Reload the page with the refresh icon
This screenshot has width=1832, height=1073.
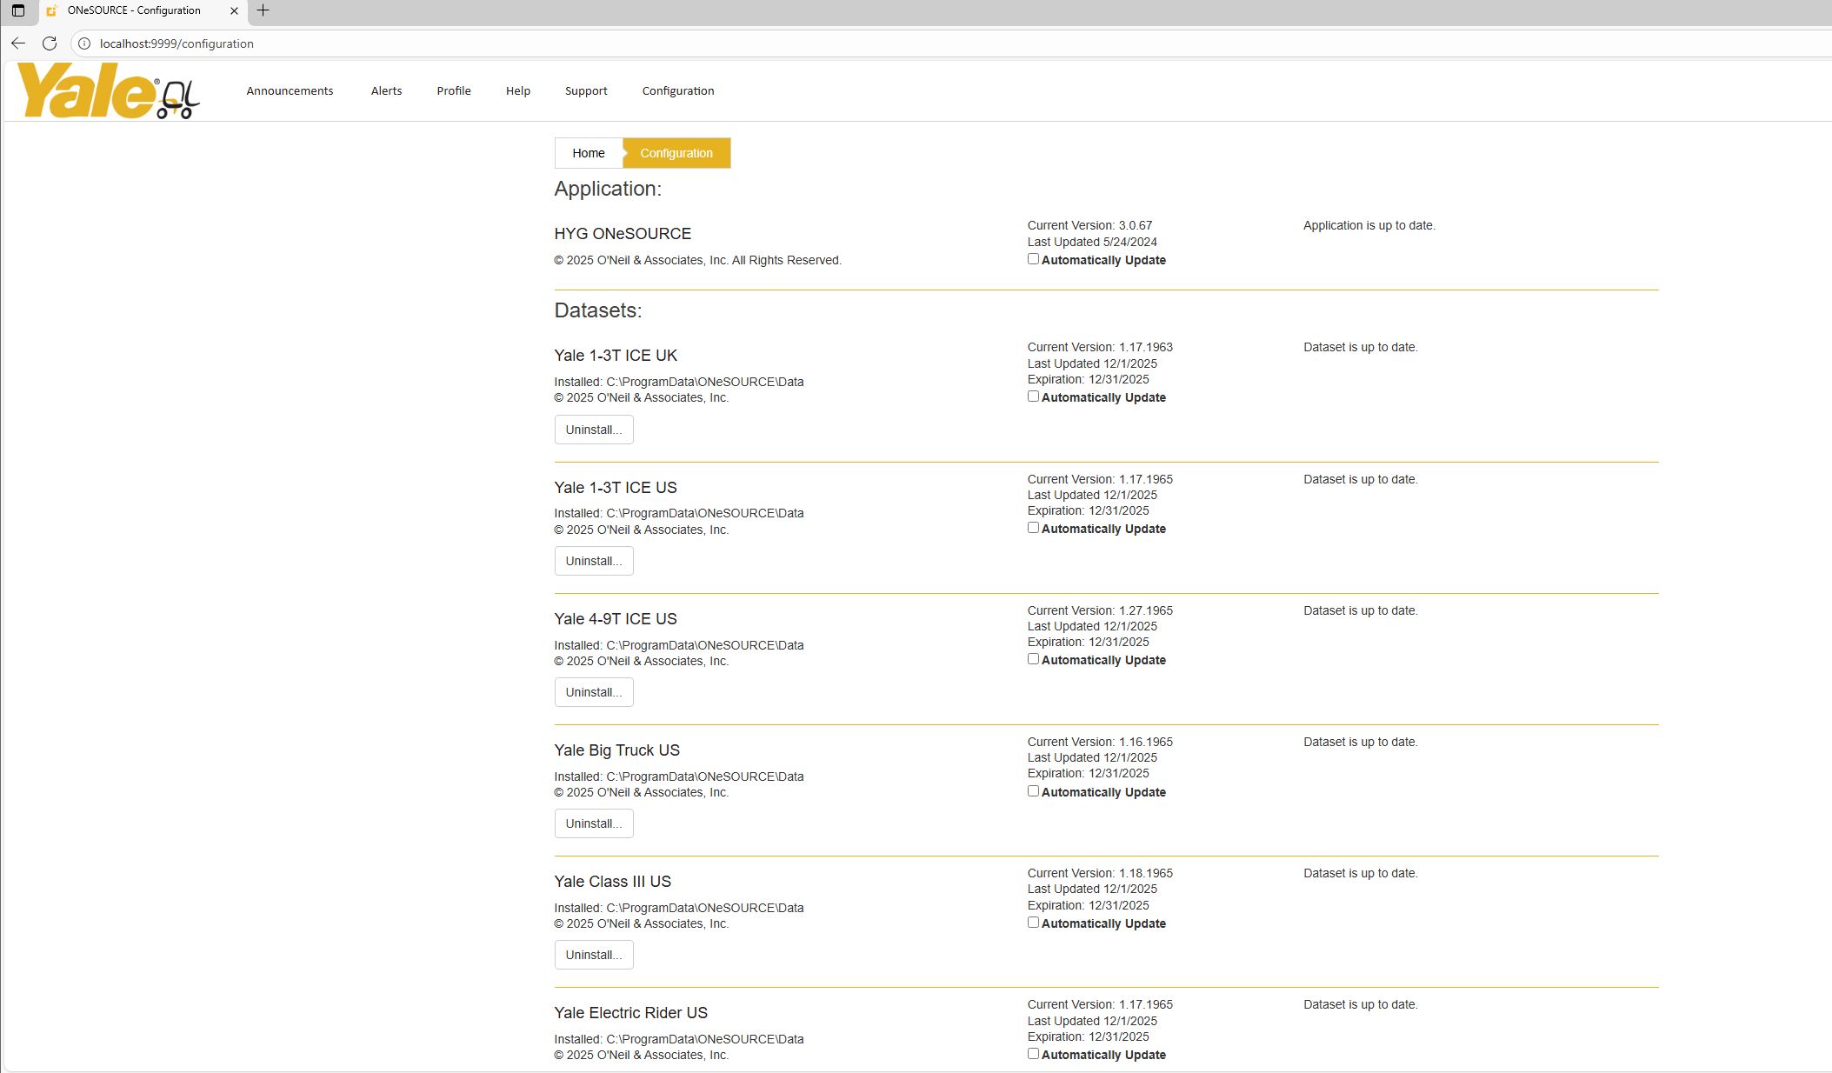[x=50, y=43]
